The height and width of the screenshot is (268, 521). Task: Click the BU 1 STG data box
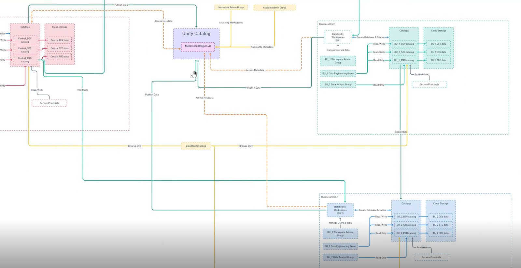point(439,52)
